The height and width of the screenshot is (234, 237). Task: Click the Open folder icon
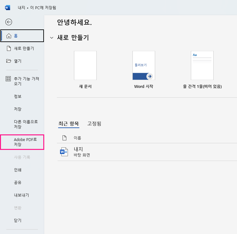point(9,61)
